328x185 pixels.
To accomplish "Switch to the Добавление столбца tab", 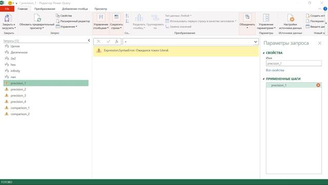I will pyautogui.click(x=75, y=9).
